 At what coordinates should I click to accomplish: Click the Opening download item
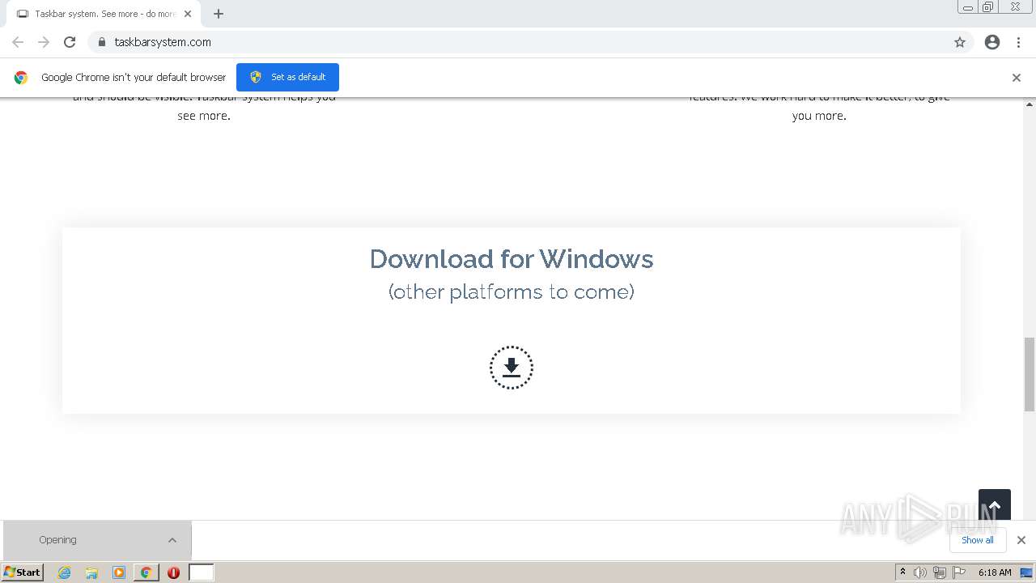(x=97, y=540)
